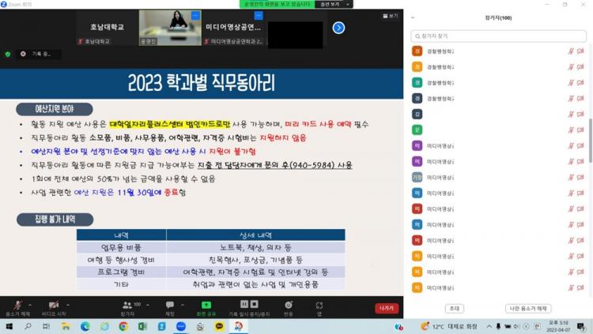Collapse participants panel using top-left chevron
The image size is (593, 334).
(413, 17)
